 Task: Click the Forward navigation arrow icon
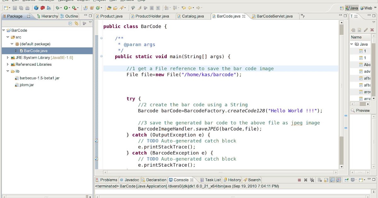pyautogui.click(x=198, y=8)
